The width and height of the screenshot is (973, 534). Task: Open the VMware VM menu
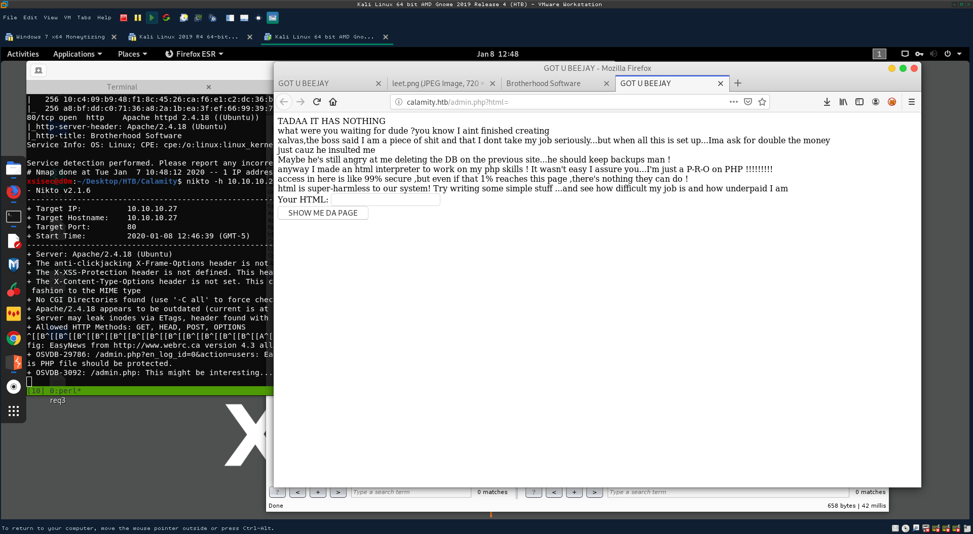(67, 18)
